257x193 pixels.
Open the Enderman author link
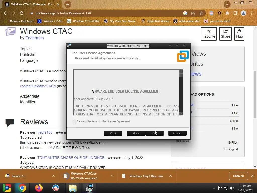click(35, 38)
